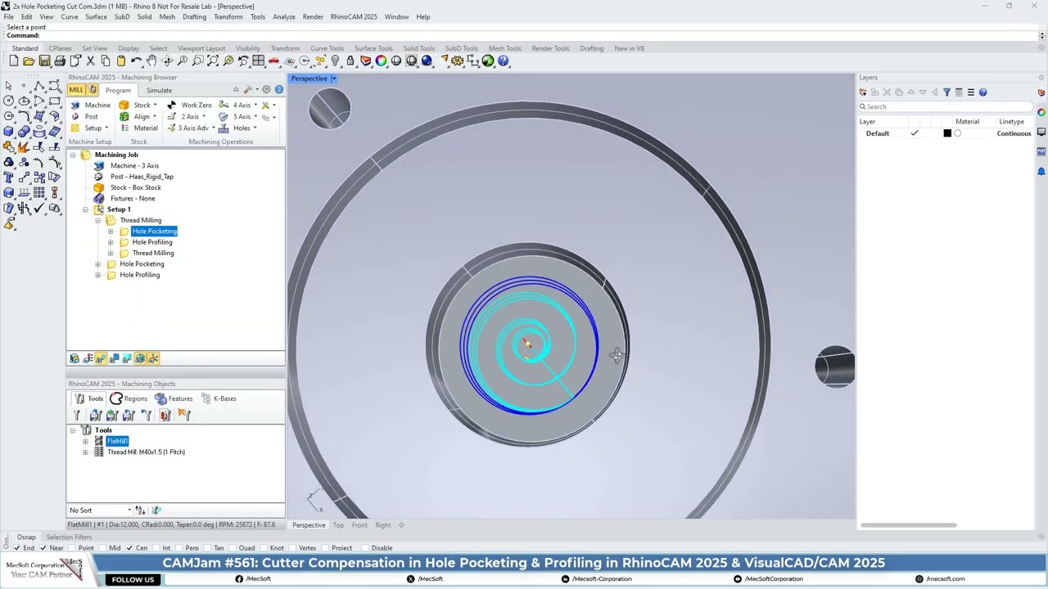Open the Stock dropdown menu
Screen dimensions: 1048x589
[156, 105]
